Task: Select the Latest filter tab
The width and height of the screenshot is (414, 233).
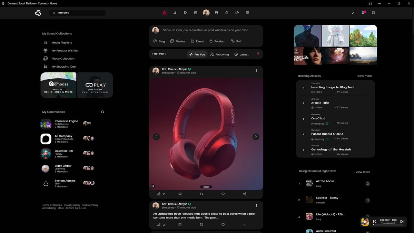Action: pyautogui.click(x=241, y=54)
